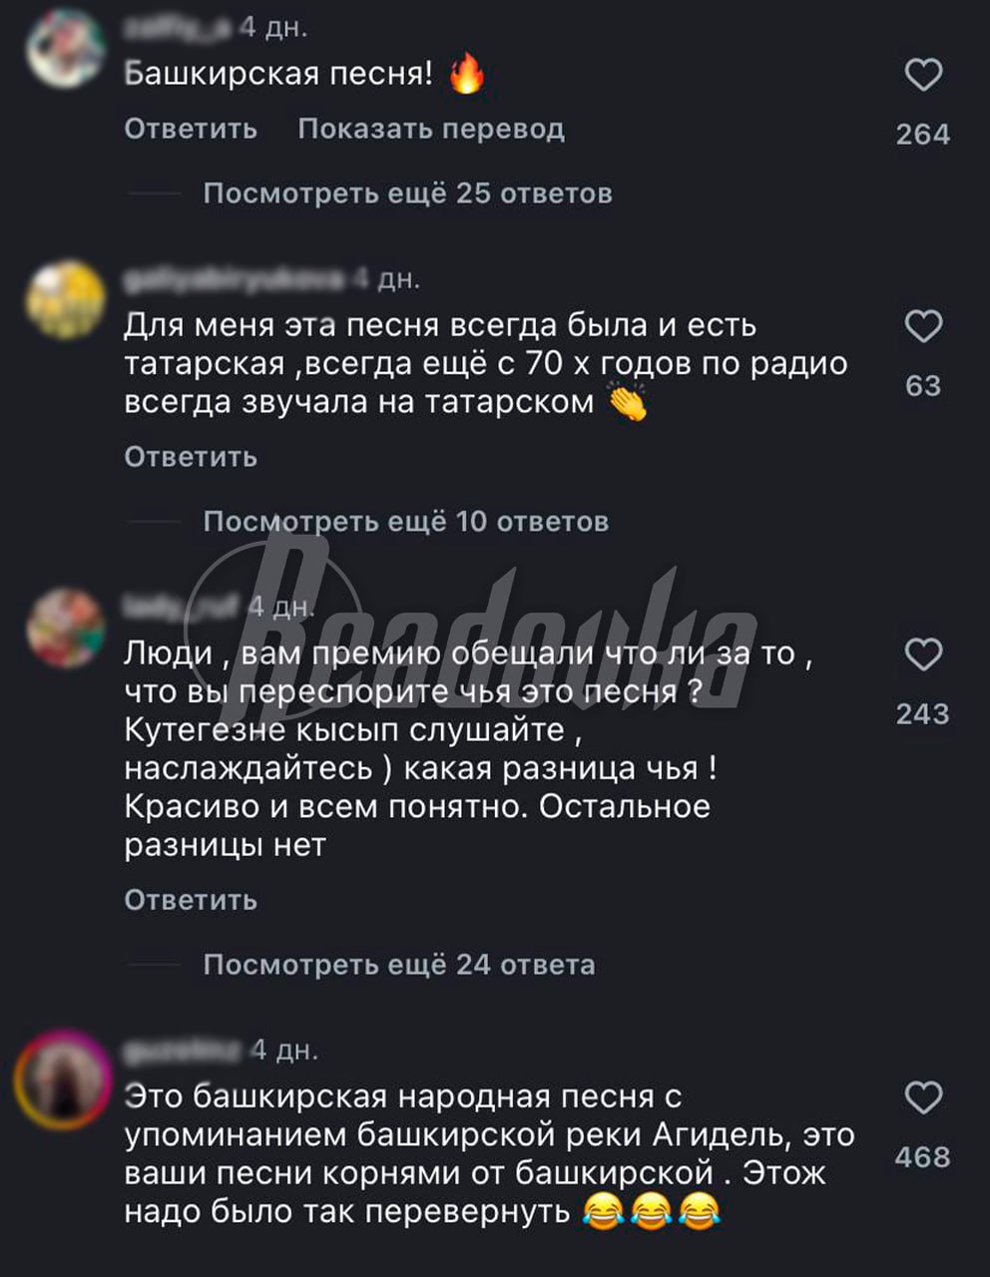Reply to the Tatar radio comment
This screenshot has height=1277, width=990.
click(x=191, y=457)
